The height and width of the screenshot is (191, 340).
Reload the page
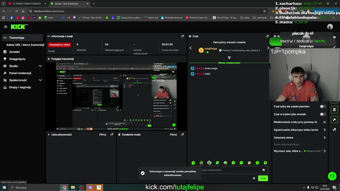tap(16, 11)
